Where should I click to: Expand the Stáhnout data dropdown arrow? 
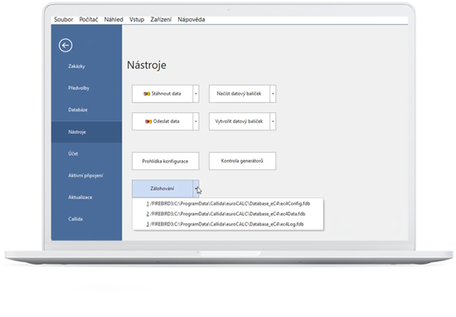196,94
